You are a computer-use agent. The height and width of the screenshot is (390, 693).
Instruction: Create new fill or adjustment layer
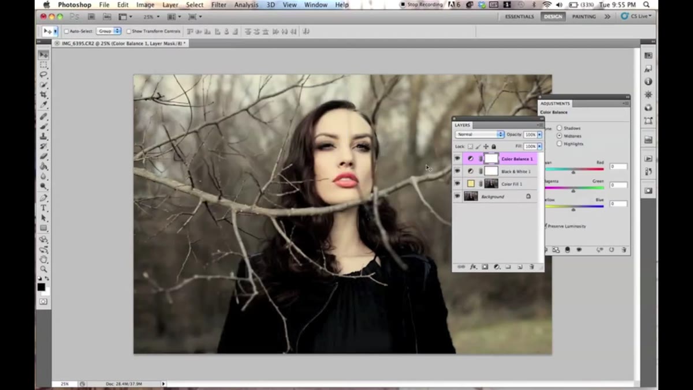click(x=497, y=267)
